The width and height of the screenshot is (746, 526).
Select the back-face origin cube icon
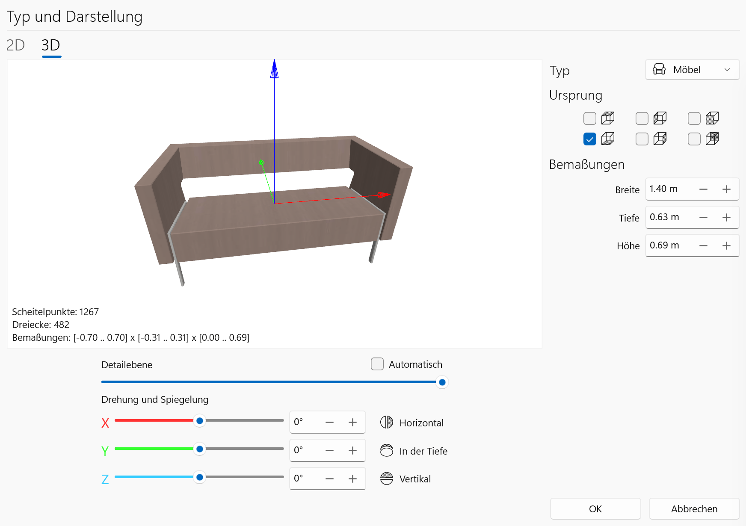(712, 139)
